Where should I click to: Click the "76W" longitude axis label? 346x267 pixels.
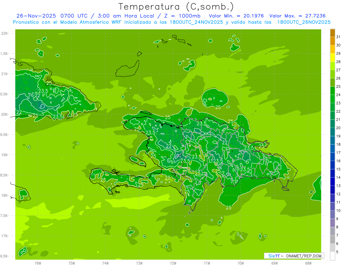click(x=38, y=263)
